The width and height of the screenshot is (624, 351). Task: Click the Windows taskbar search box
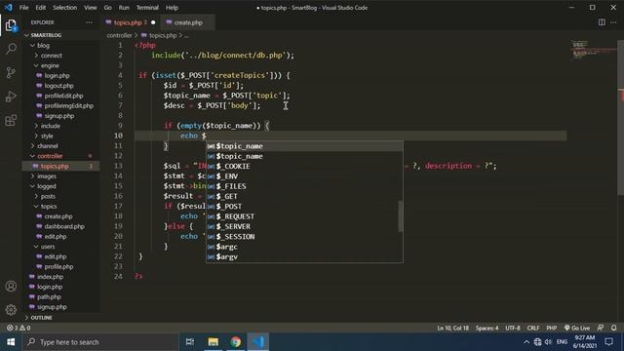point(99,342)
